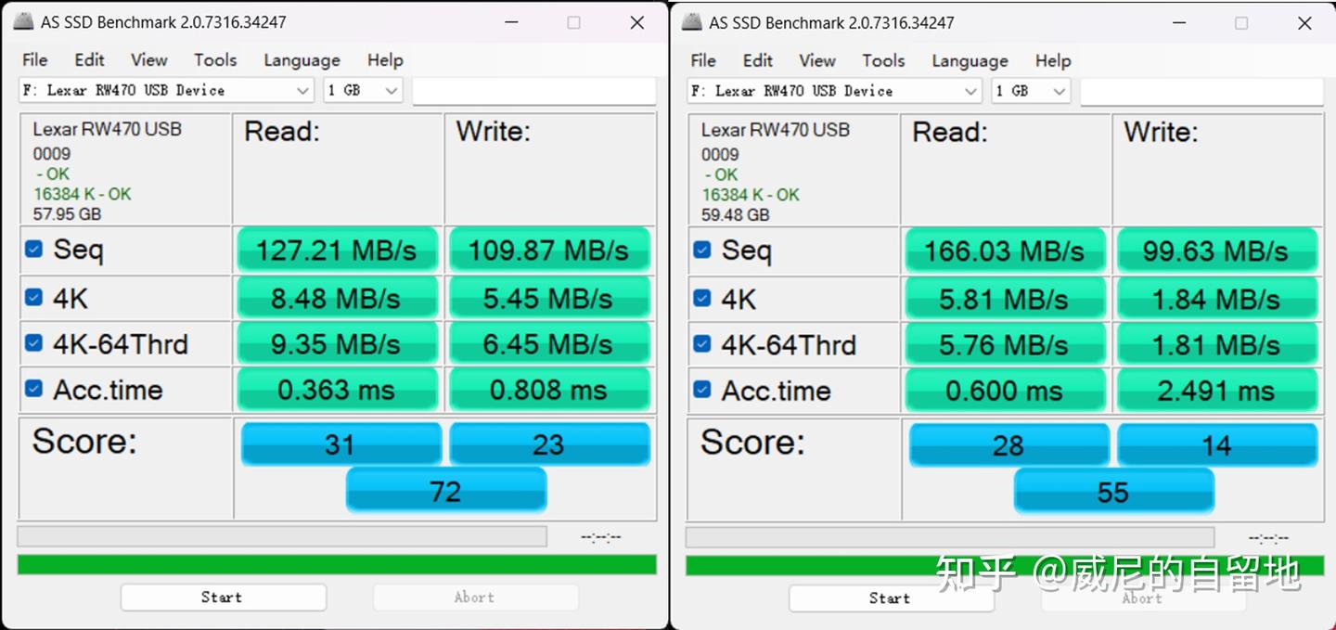Click total score 55 in right window
The image size is (1336, 630).
pos(1113,491)
